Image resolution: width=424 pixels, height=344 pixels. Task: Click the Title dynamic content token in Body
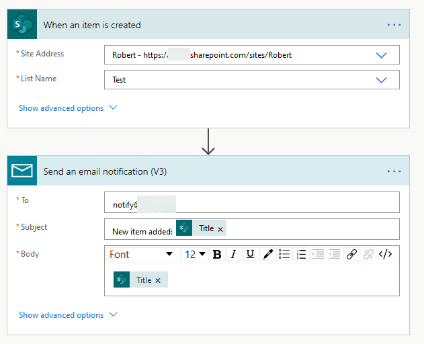140,279
